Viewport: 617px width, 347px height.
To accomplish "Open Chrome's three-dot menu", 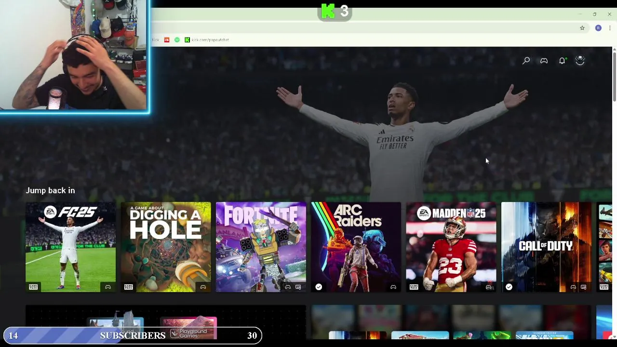I will click(610, 28).
